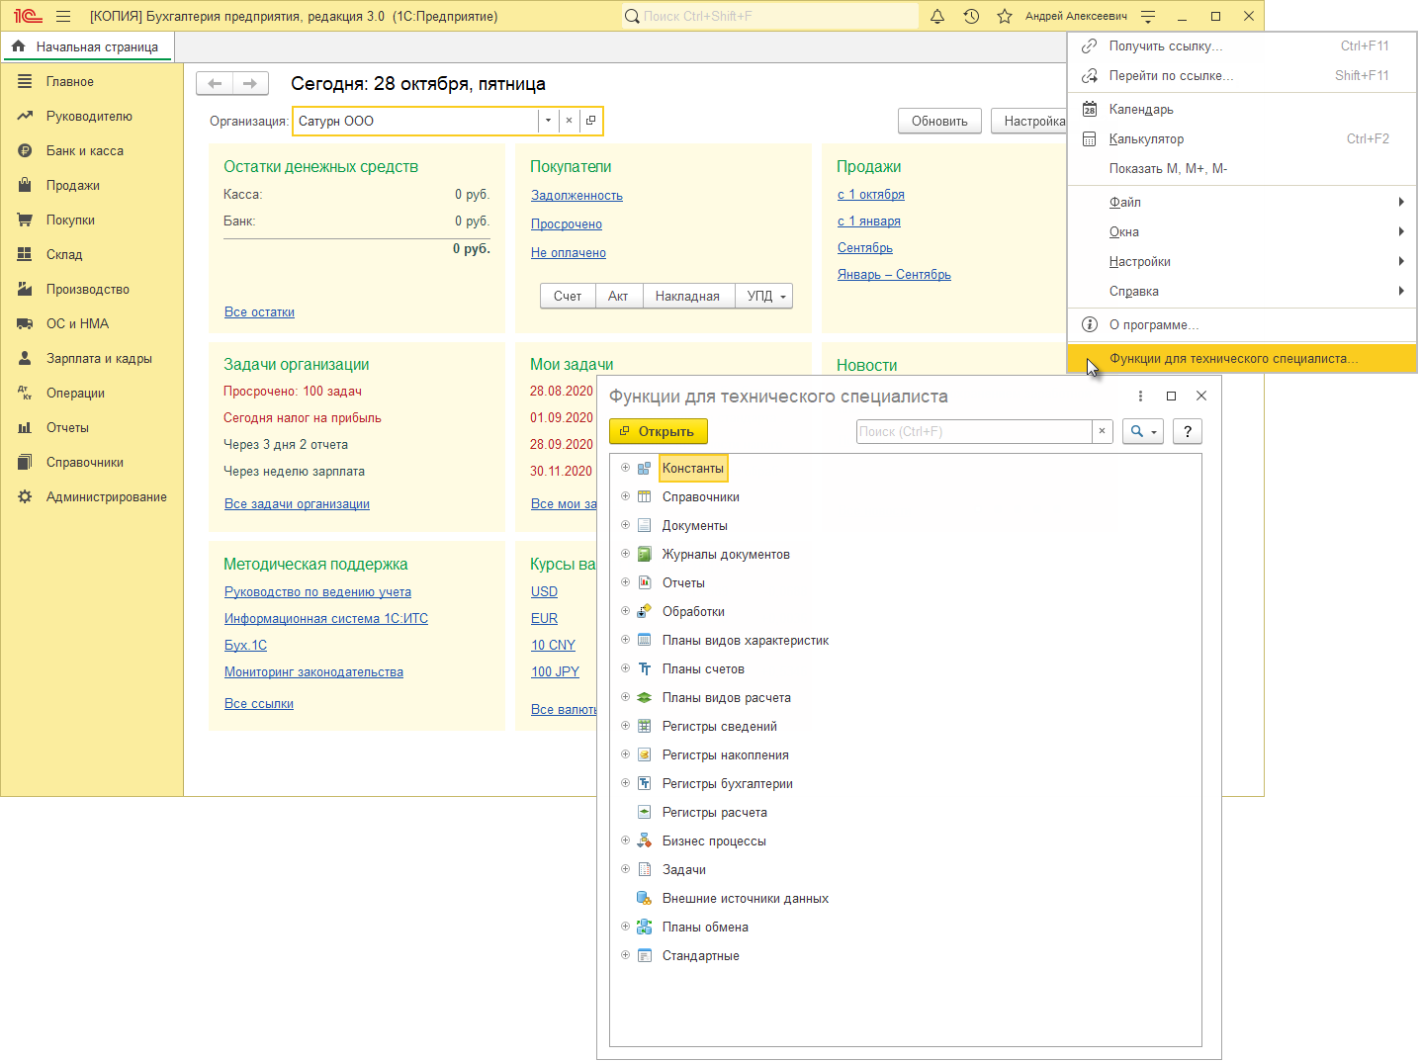The height and width of the screenshot is (1062, 1419).
Task: Open the Настройки submenu
Action: click(1242, 261)
